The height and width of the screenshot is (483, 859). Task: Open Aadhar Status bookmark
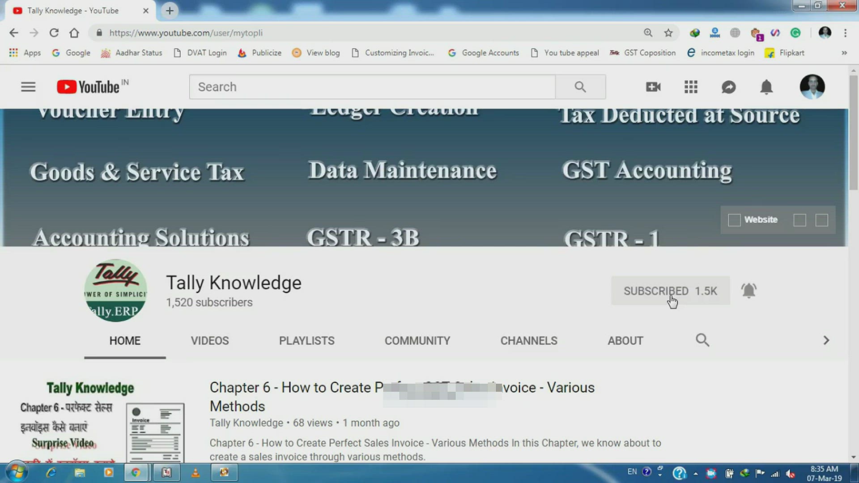click(132, 53)
